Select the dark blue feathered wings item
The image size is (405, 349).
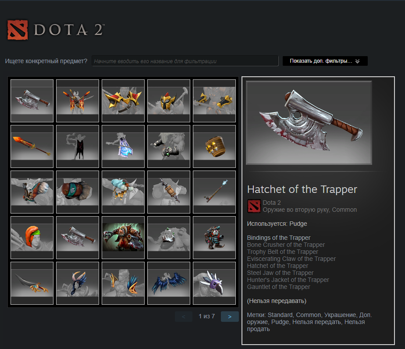(x=169, y=283)
